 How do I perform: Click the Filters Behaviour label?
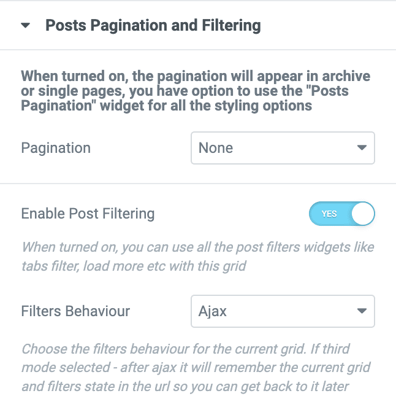pyautogui.click(x=75, y=311)
